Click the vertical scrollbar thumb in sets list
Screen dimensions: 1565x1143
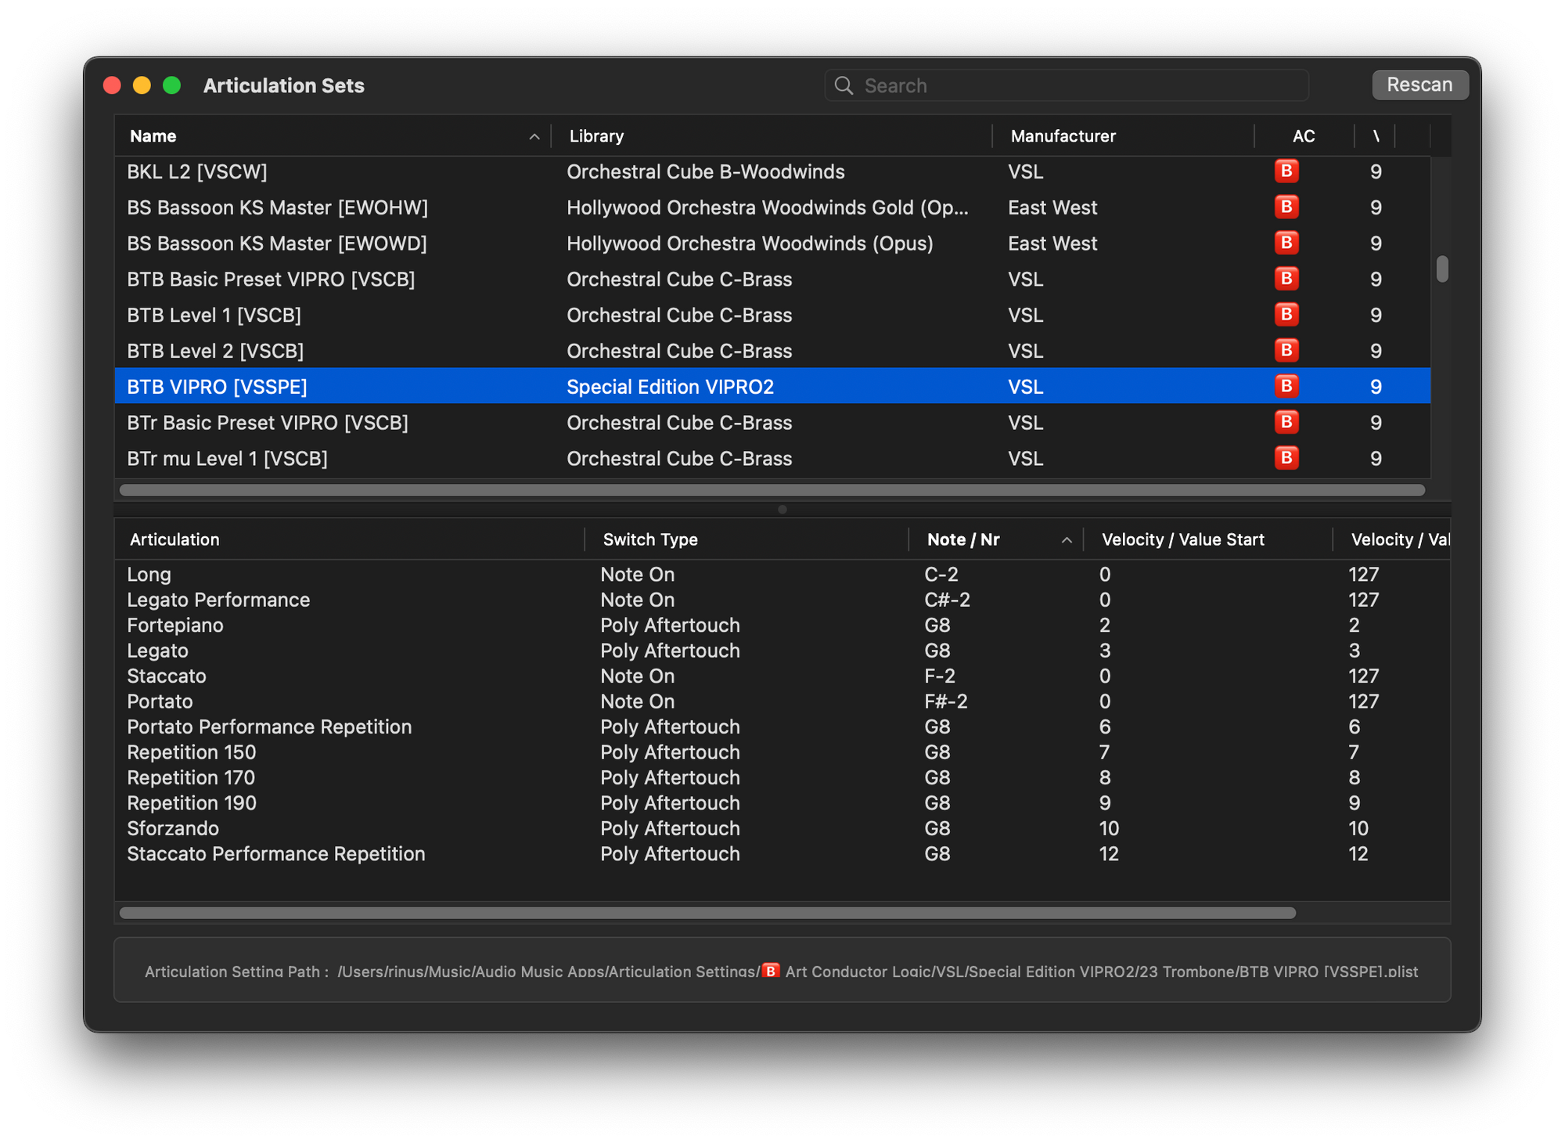(1442, 269)
